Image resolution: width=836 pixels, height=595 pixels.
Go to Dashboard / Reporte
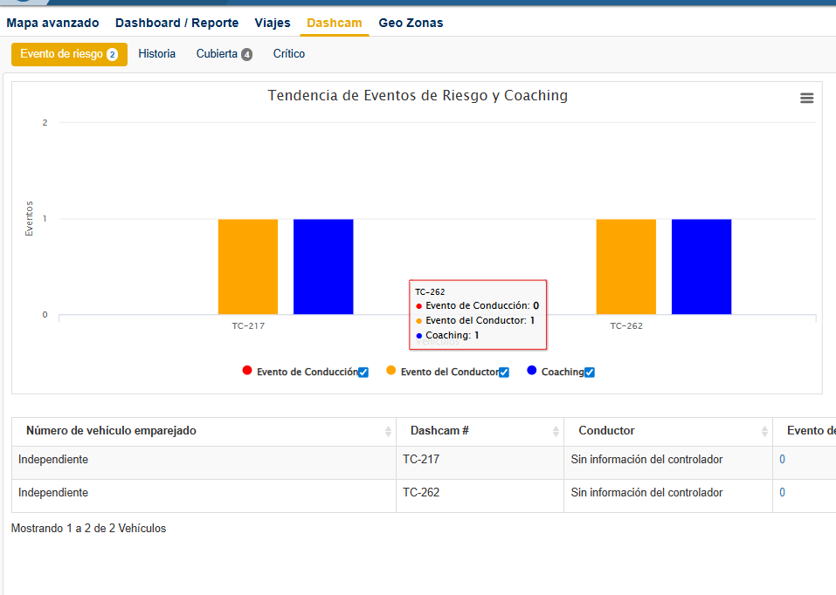pos(176,23)
